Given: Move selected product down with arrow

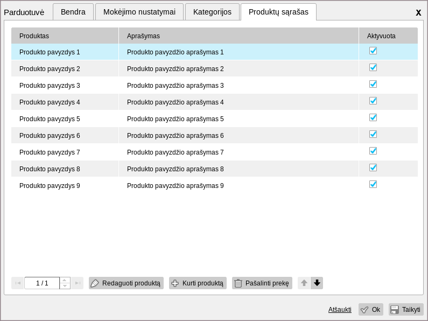Looking at the screenshot, I should 317,283.
